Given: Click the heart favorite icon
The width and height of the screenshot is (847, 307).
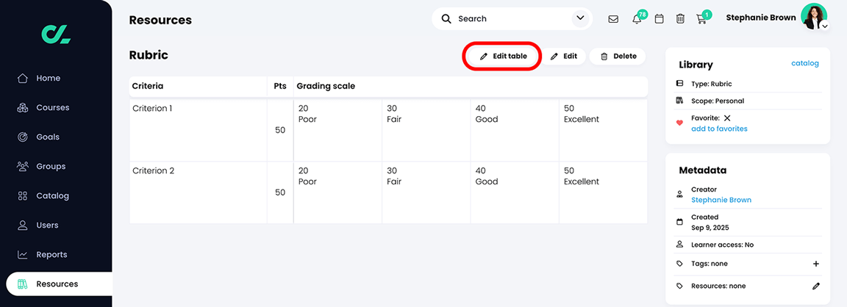Looking at the screenshot, I should [x=679, y=123].
